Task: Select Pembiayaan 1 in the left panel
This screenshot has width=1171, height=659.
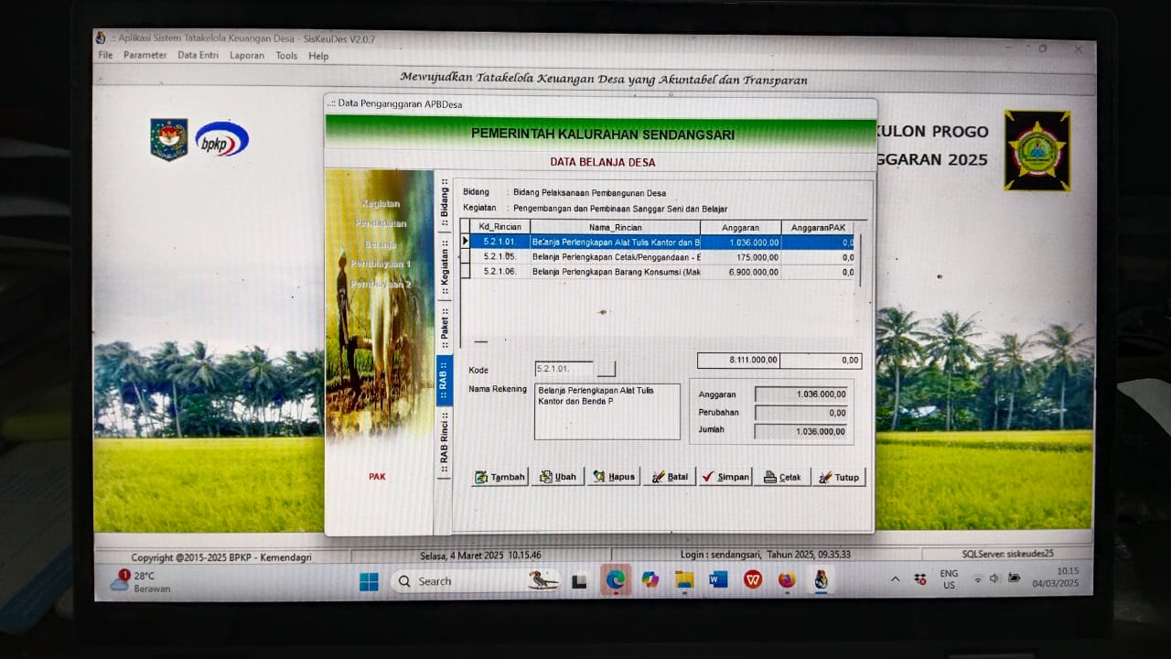Action: tap(381, 265)
